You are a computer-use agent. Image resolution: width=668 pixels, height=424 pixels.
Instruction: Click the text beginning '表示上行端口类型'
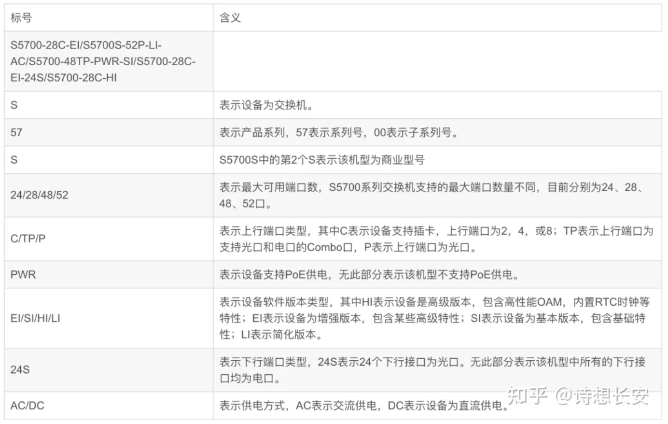[436, 239]
